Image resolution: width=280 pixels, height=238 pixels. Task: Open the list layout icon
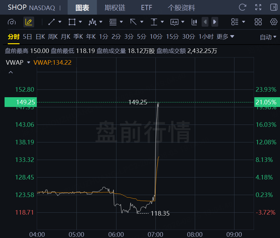(235, 22)
